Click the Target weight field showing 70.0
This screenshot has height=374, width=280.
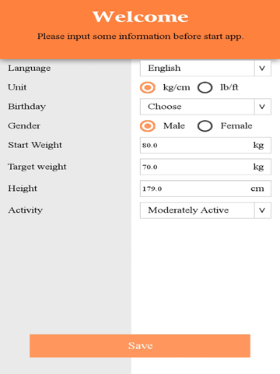tap(205, 167)
